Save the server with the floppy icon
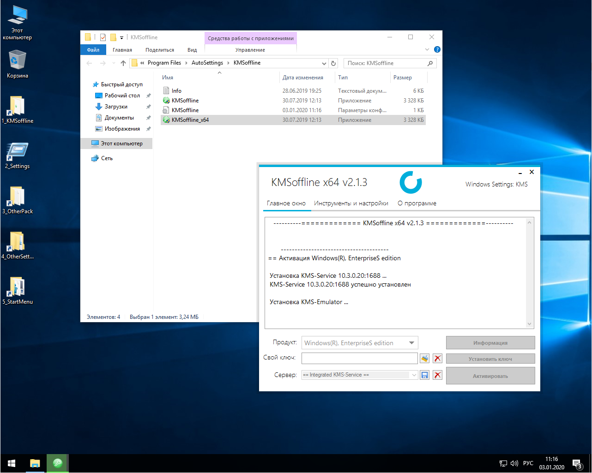Image resolution: width=592 pixels, height=473 pixels. pyautogui.click(x=425, y=375)
